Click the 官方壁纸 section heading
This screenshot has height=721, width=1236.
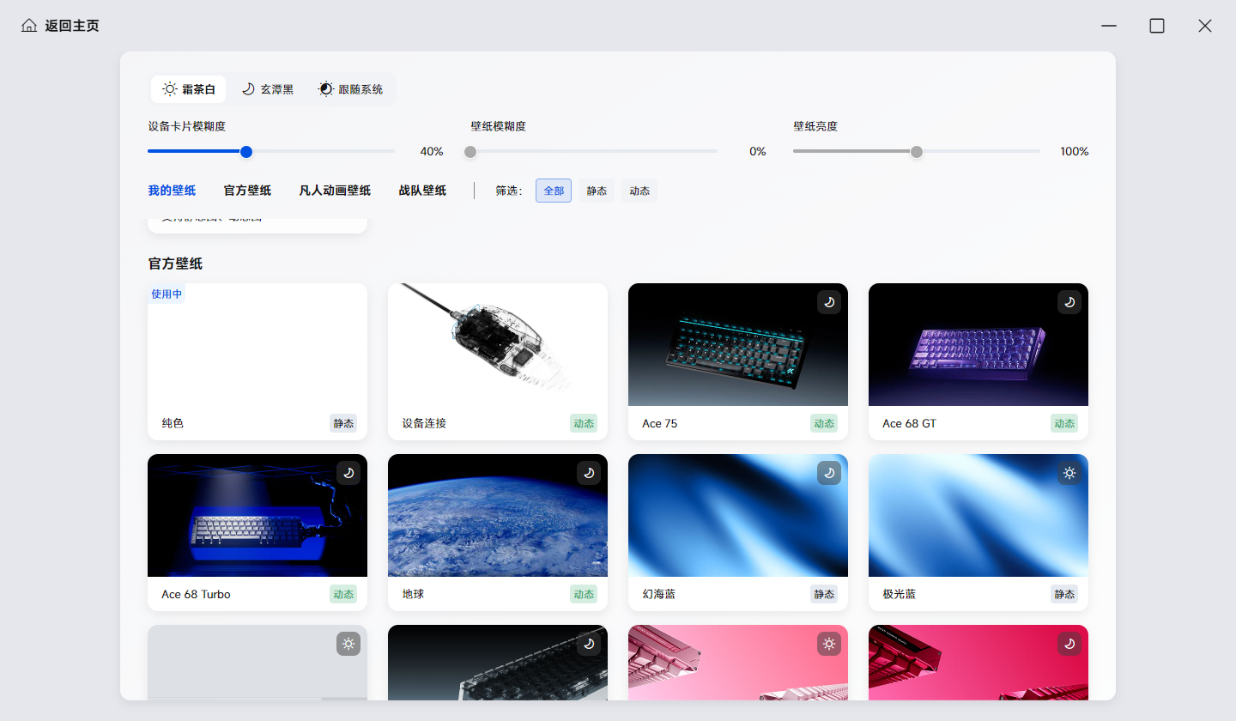(x=175, y=264)
